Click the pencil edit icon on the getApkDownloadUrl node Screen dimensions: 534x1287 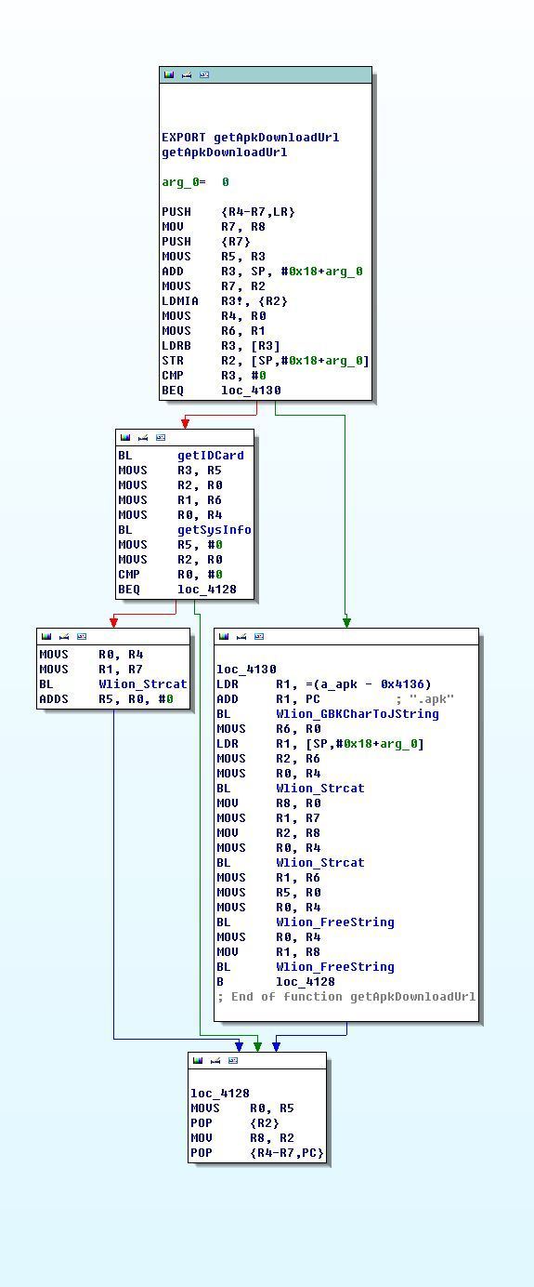point(187,74)
